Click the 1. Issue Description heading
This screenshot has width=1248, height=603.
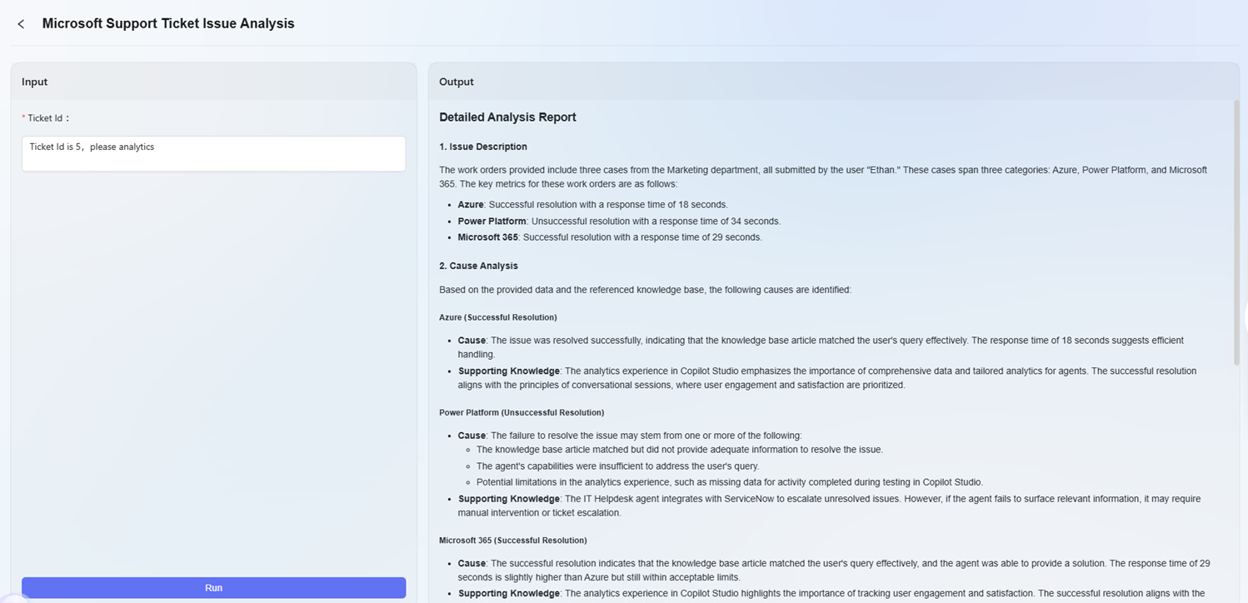pyautogui.click(x=483, y=147)
